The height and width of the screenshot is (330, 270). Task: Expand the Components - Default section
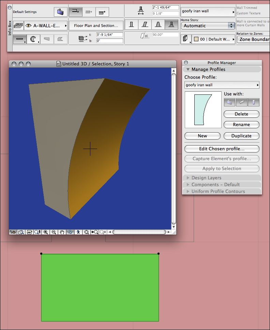[215, 184]
